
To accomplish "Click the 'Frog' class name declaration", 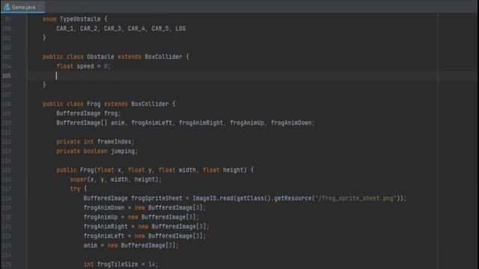I will [94, 104].
